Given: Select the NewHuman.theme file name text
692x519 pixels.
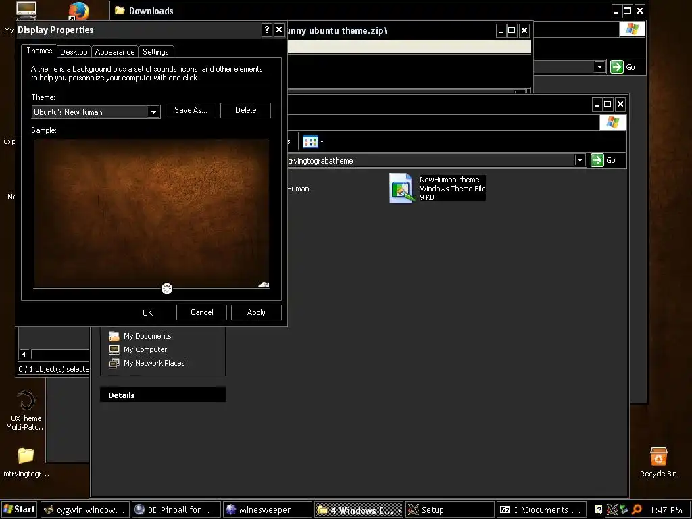Looking at the screenshot, I should [449, 180].
